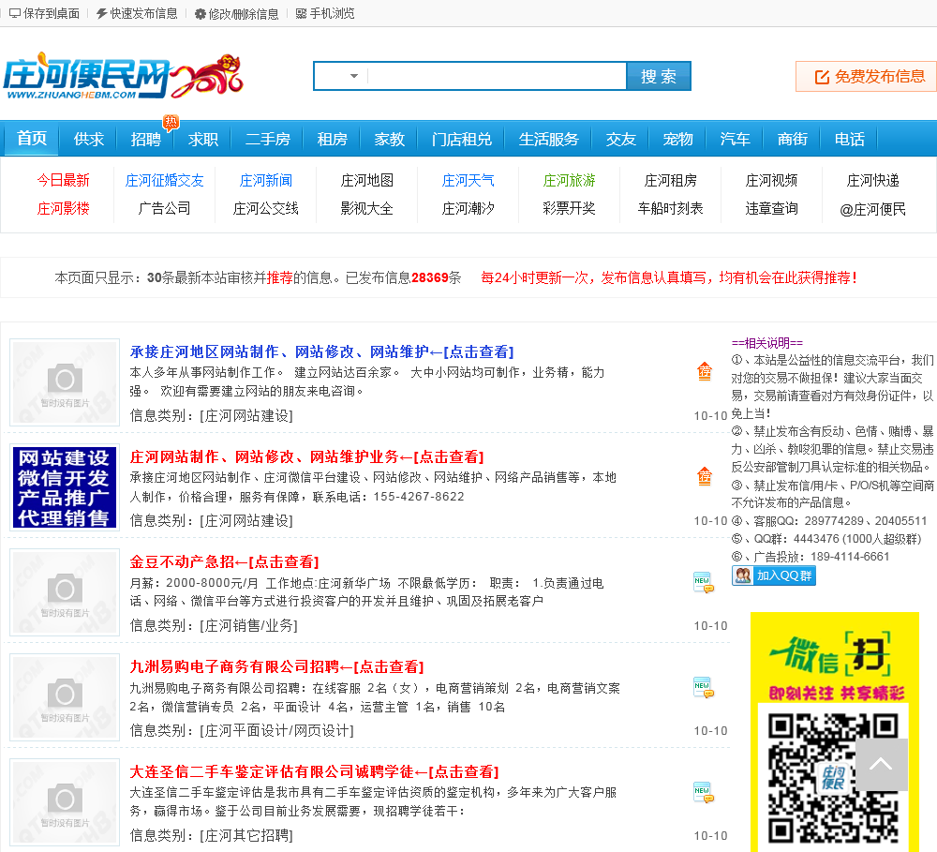The height and width of the screenshot is (852, 937).
Task: Click the 庄河租房 link
Action: (x=671, y=180)
